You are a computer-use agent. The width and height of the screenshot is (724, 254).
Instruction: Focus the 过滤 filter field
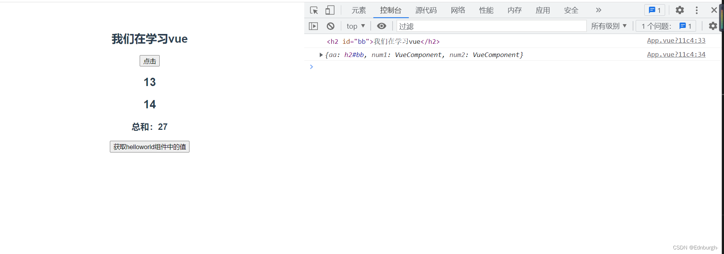click(491, 26)
